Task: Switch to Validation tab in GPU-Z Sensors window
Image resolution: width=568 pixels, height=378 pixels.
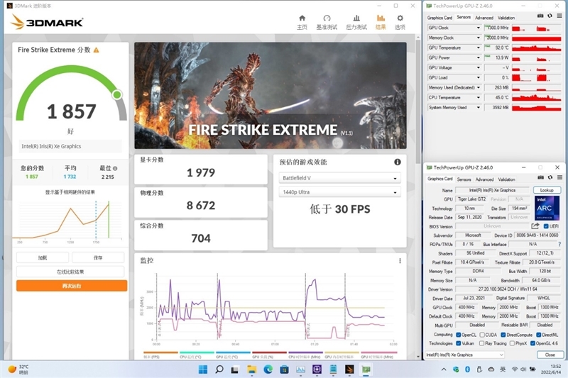Action: click(x=506, y=18)
